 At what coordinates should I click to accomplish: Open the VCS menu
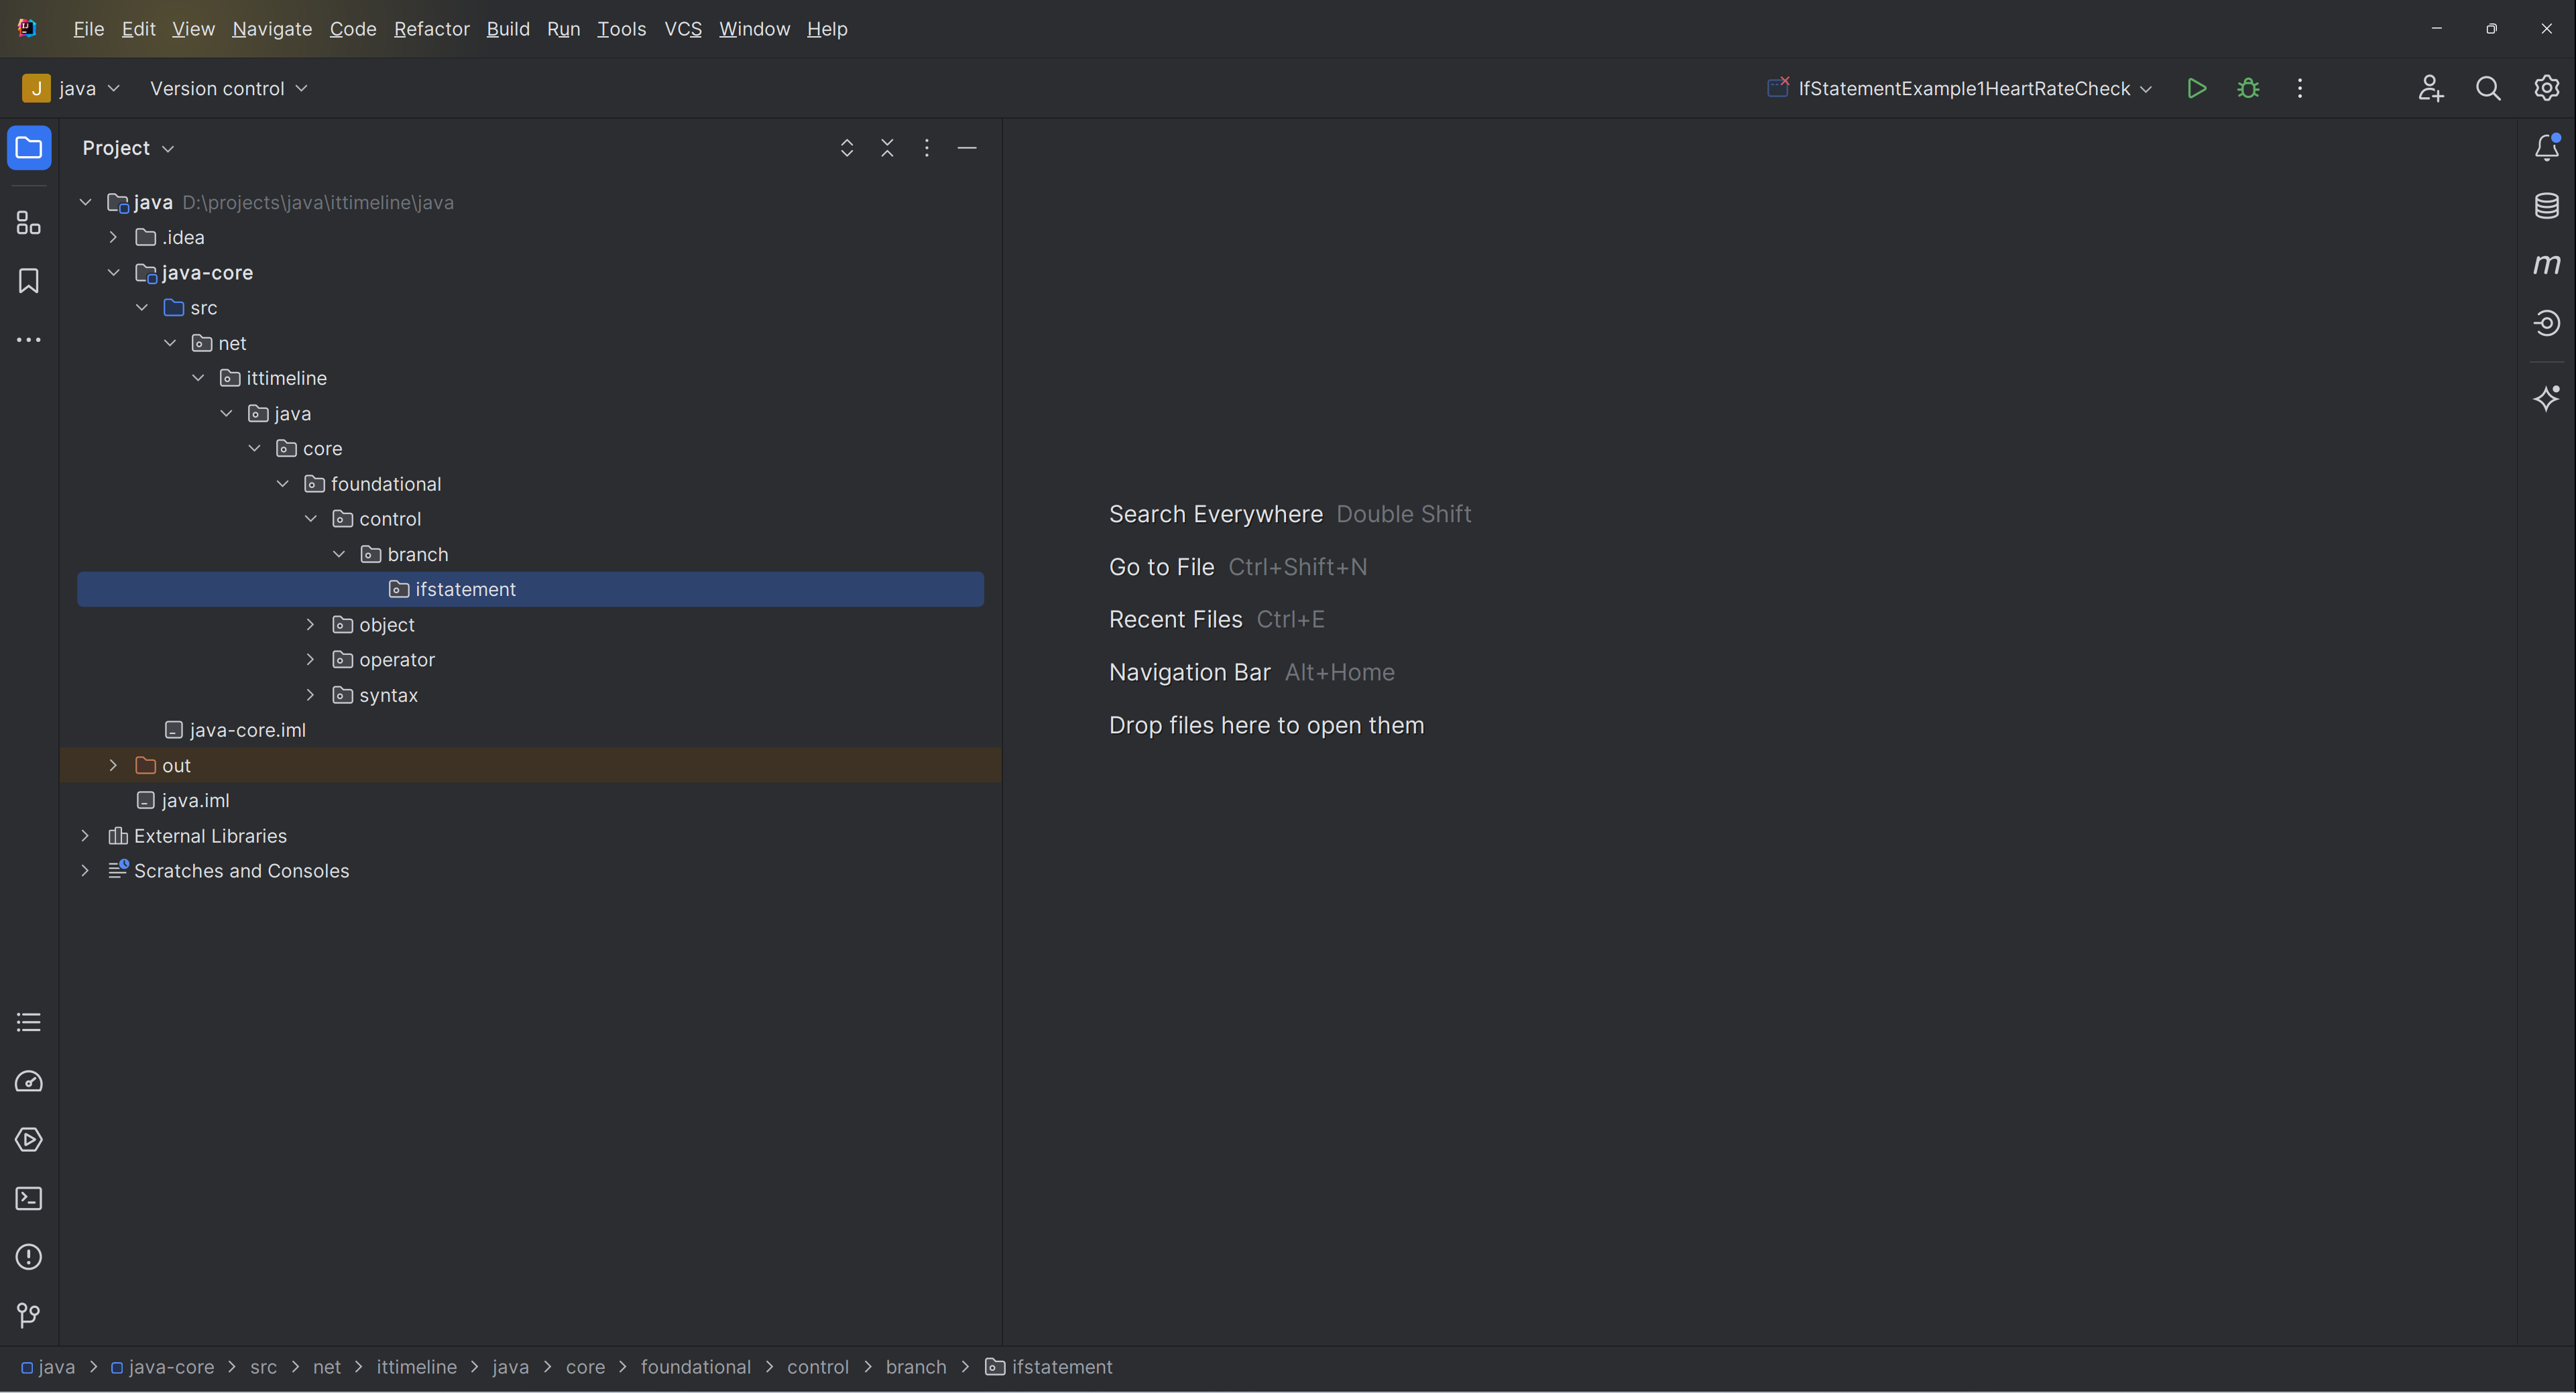(683, 29)
